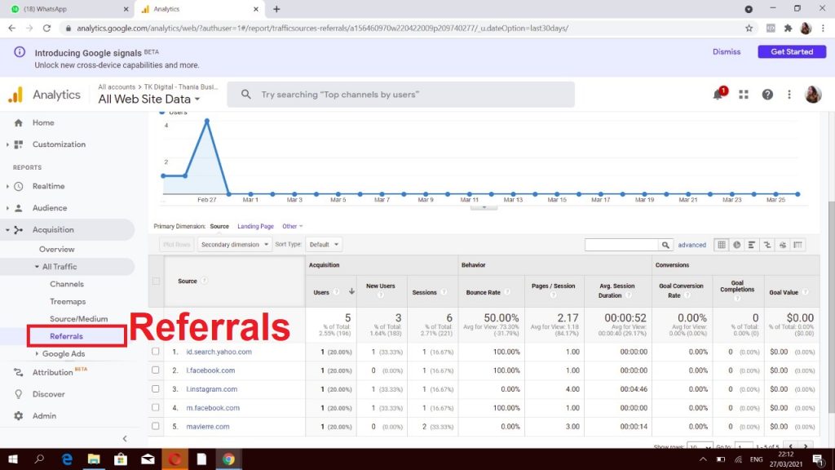The height and width of the screenshot is (470, 835).
Task: Open Admin settings from the sidebar
Action: coord(44,416)
